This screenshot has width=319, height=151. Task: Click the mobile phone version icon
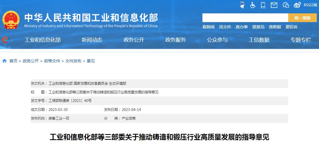click(263, 5)
